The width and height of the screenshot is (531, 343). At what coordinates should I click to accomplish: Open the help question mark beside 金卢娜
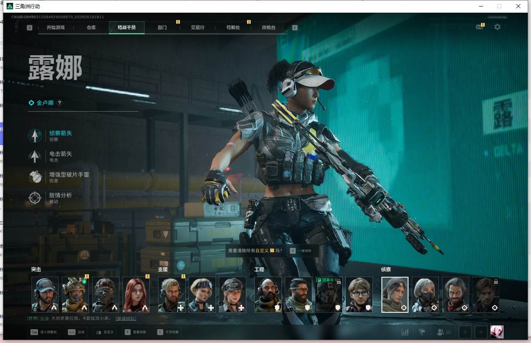(59, 103)
